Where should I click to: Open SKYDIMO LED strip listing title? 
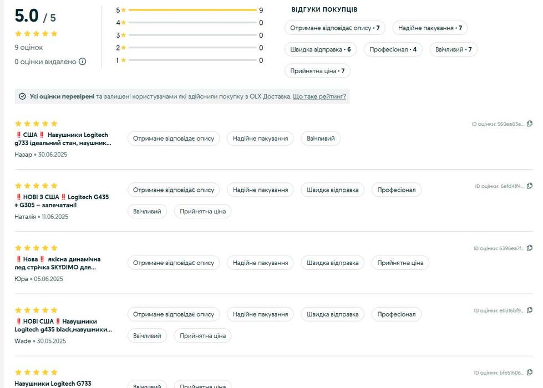58,263
